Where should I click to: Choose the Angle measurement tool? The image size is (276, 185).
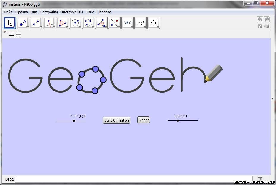tap(101, 23)
